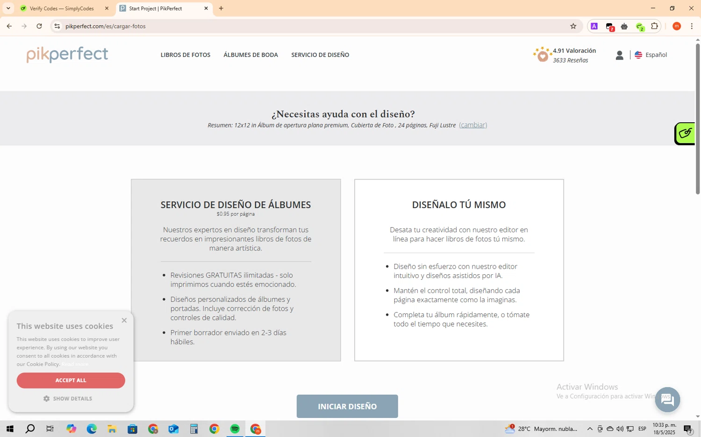The image size is (701, 437).
Task: Open File Explorer from the taskbar
Action: coord(112,429)
